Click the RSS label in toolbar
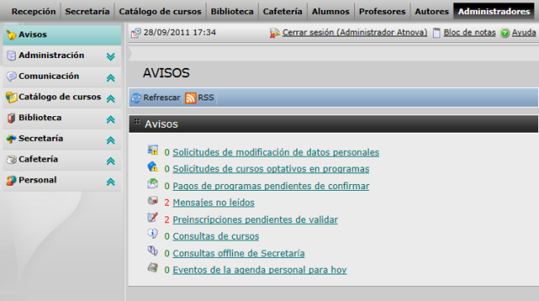539x301 pixels. coord(206,98)
